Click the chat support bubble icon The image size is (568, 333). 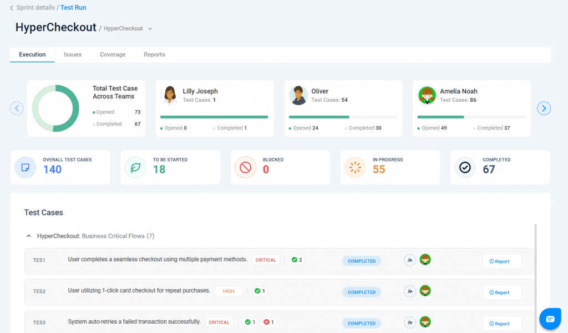pos(550,319)
